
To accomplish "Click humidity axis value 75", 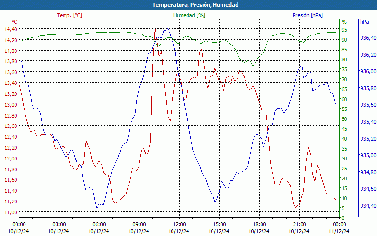I will (x=344, y=69).
